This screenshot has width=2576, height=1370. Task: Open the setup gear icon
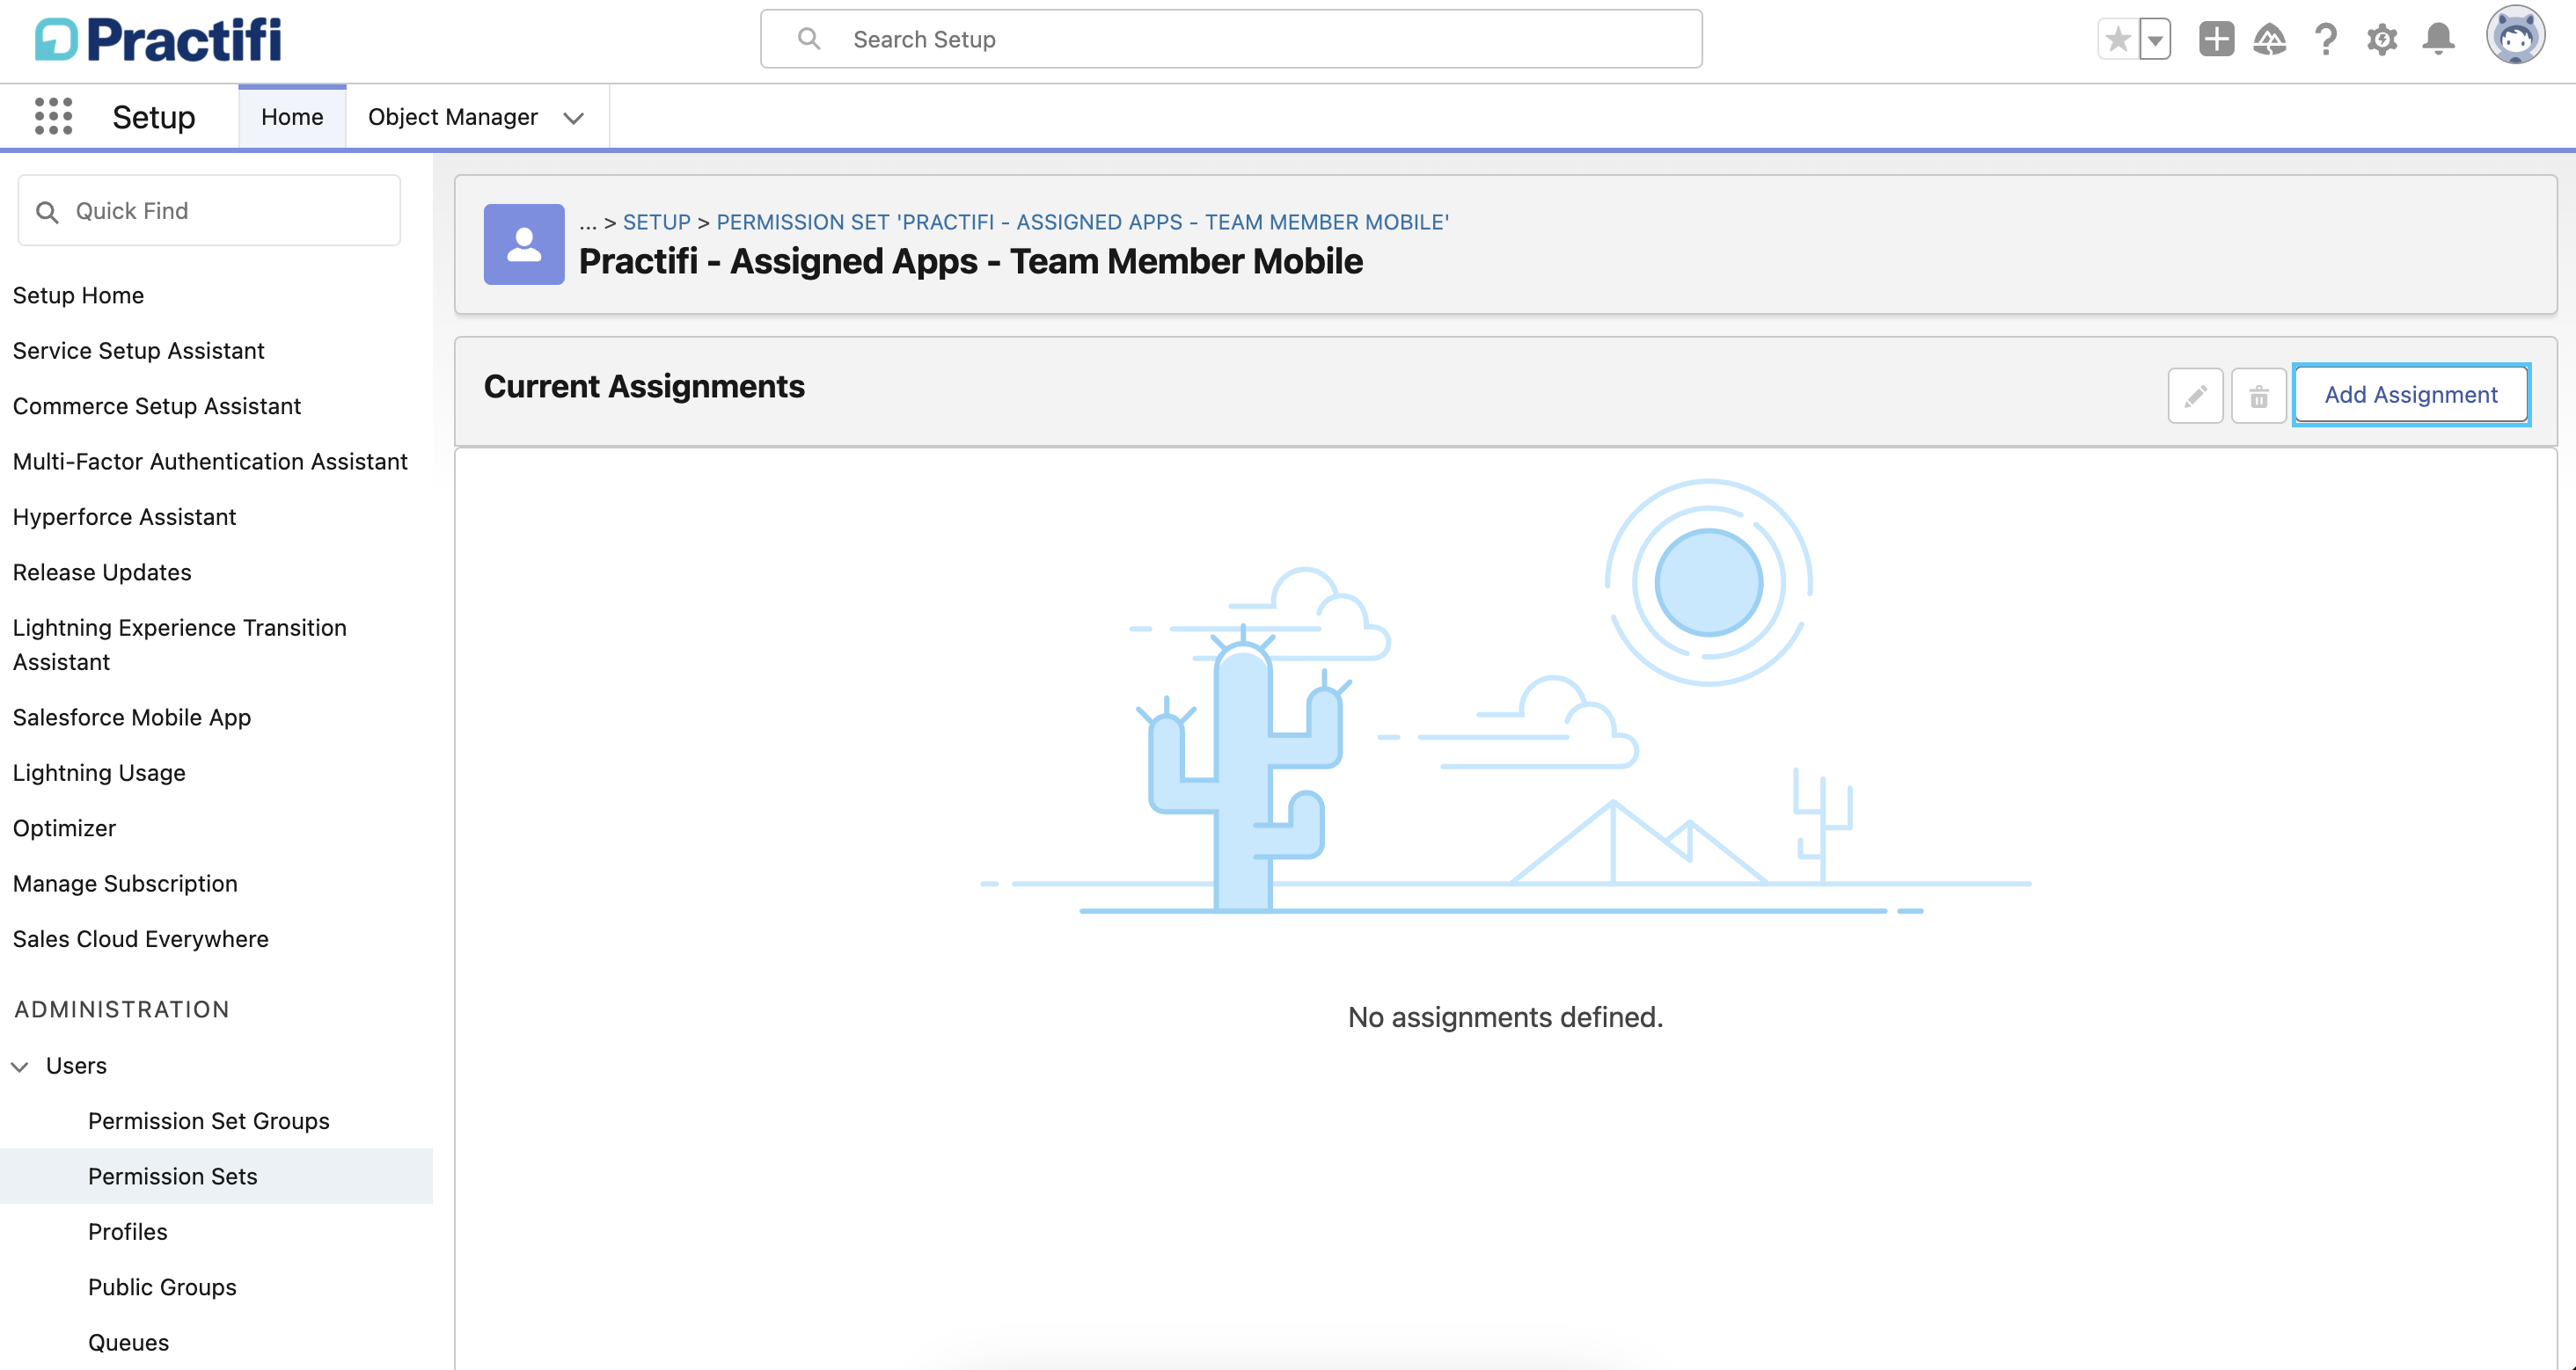[x=2382, y=39]
